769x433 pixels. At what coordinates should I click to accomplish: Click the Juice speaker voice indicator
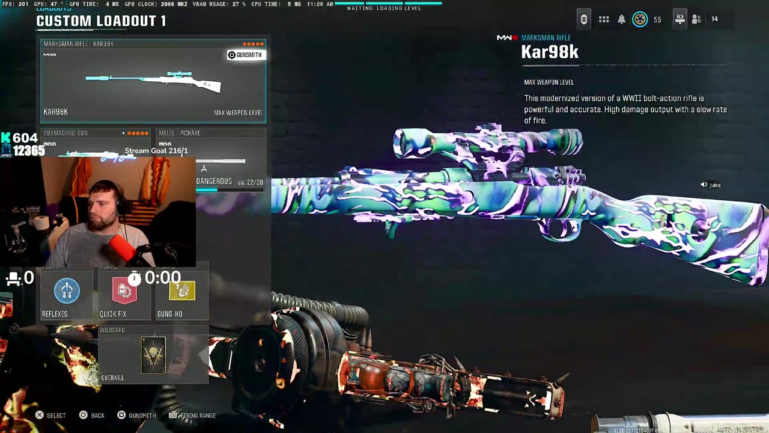pos(711,185)
